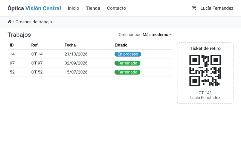Click the 'ID' column header
Screen dimensions: 241x150
point(12,45)
